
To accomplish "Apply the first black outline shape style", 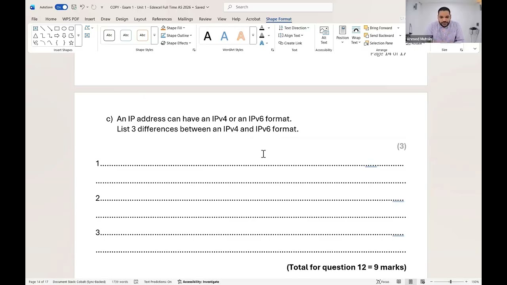I will 109,35.
